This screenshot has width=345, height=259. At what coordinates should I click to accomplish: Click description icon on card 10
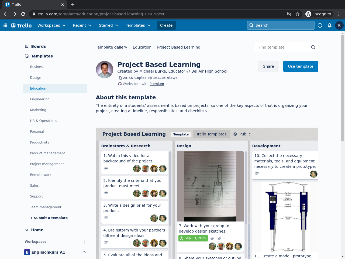click(257, 173)
